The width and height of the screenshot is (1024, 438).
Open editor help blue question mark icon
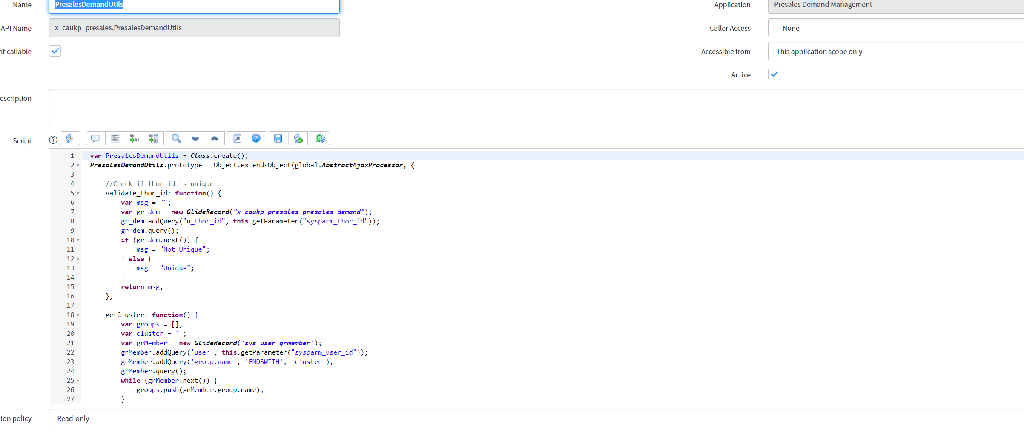(256, 138)
